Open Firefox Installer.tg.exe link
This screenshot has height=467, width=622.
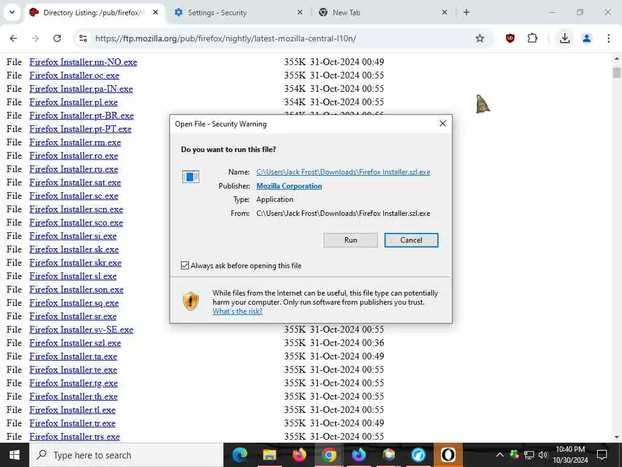tap(73, 383)
